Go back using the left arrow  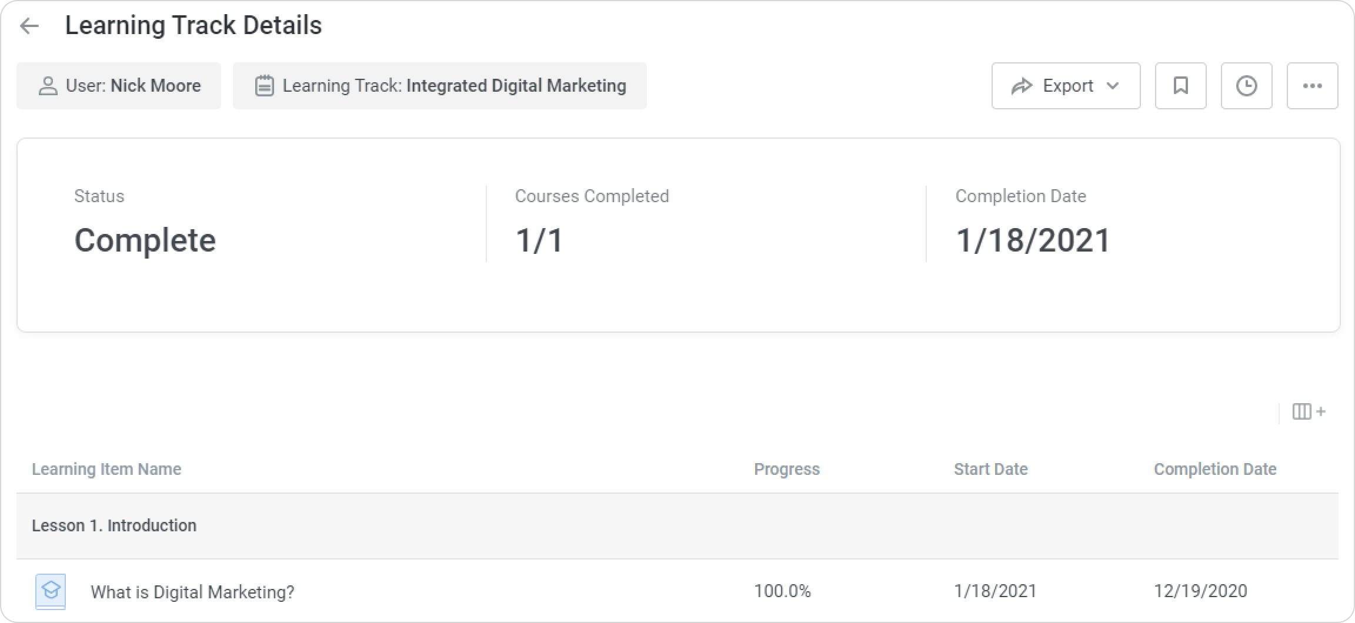(x=29, y=26)
